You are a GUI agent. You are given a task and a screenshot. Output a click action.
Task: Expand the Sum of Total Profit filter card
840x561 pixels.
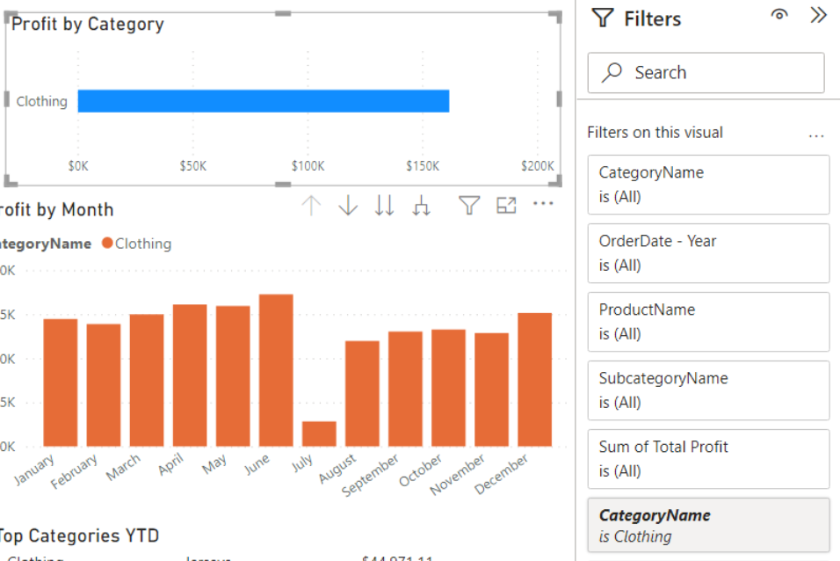[708, 459]
